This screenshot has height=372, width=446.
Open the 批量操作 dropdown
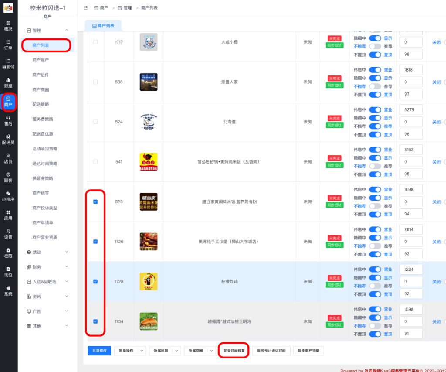click(x=130, y=351)
